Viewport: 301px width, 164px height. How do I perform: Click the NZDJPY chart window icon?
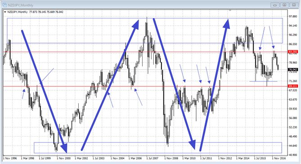coord(4,5)
